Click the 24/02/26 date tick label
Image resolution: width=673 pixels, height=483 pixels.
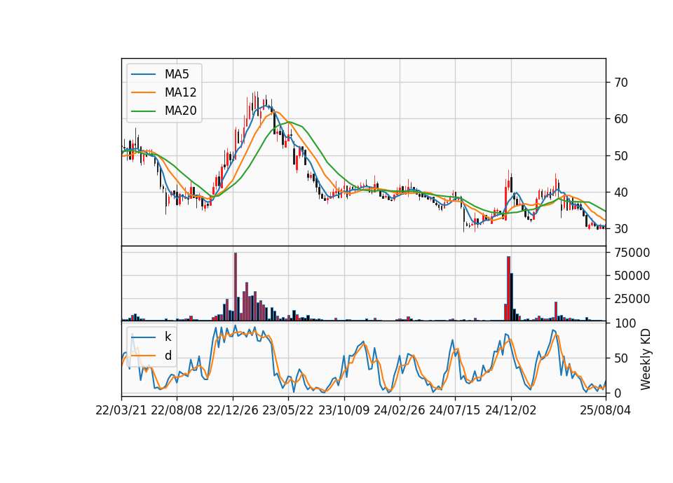point(399,410)
